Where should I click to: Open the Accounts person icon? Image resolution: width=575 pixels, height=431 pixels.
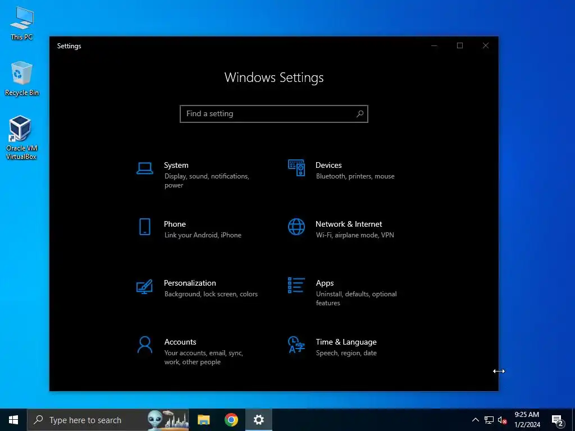coord(144,345)
